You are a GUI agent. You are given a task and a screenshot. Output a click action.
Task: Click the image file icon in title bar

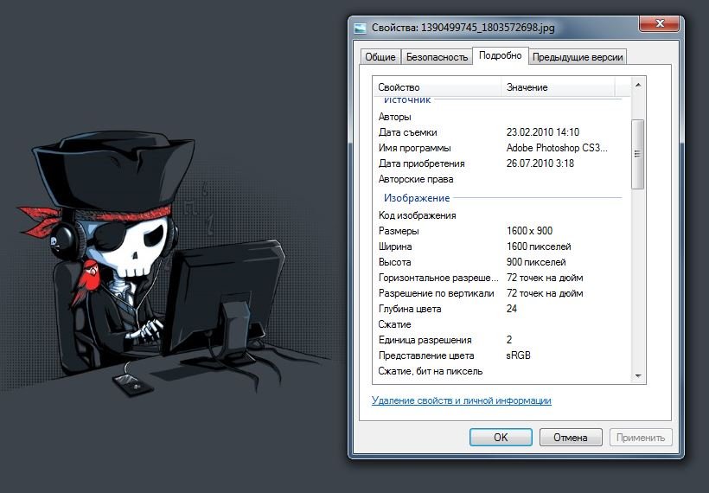coord(360,27)
